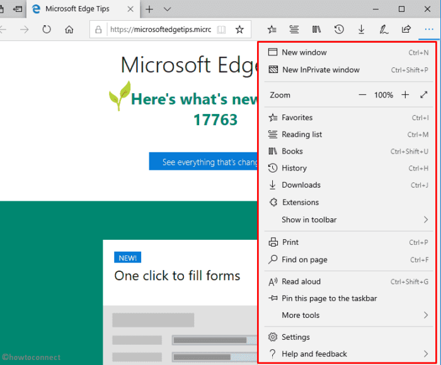
Task: Click the lock icon in address bar
Action: click(98, 30)
